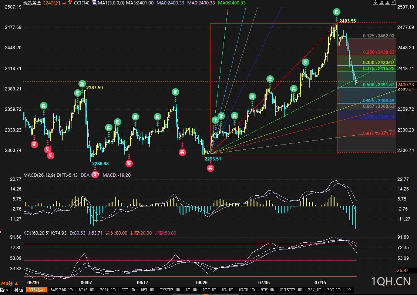
Task: Expand more indicator tabs with >> arrow
Action: (349, 290)
